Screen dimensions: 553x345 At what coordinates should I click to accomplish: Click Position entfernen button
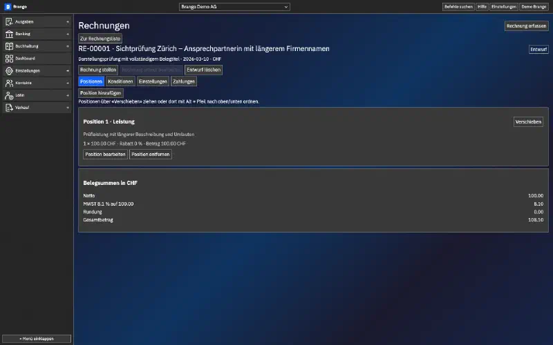[150, 154]
